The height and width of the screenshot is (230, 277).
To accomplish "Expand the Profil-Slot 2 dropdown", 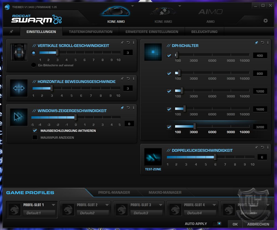I will [107, 205].
